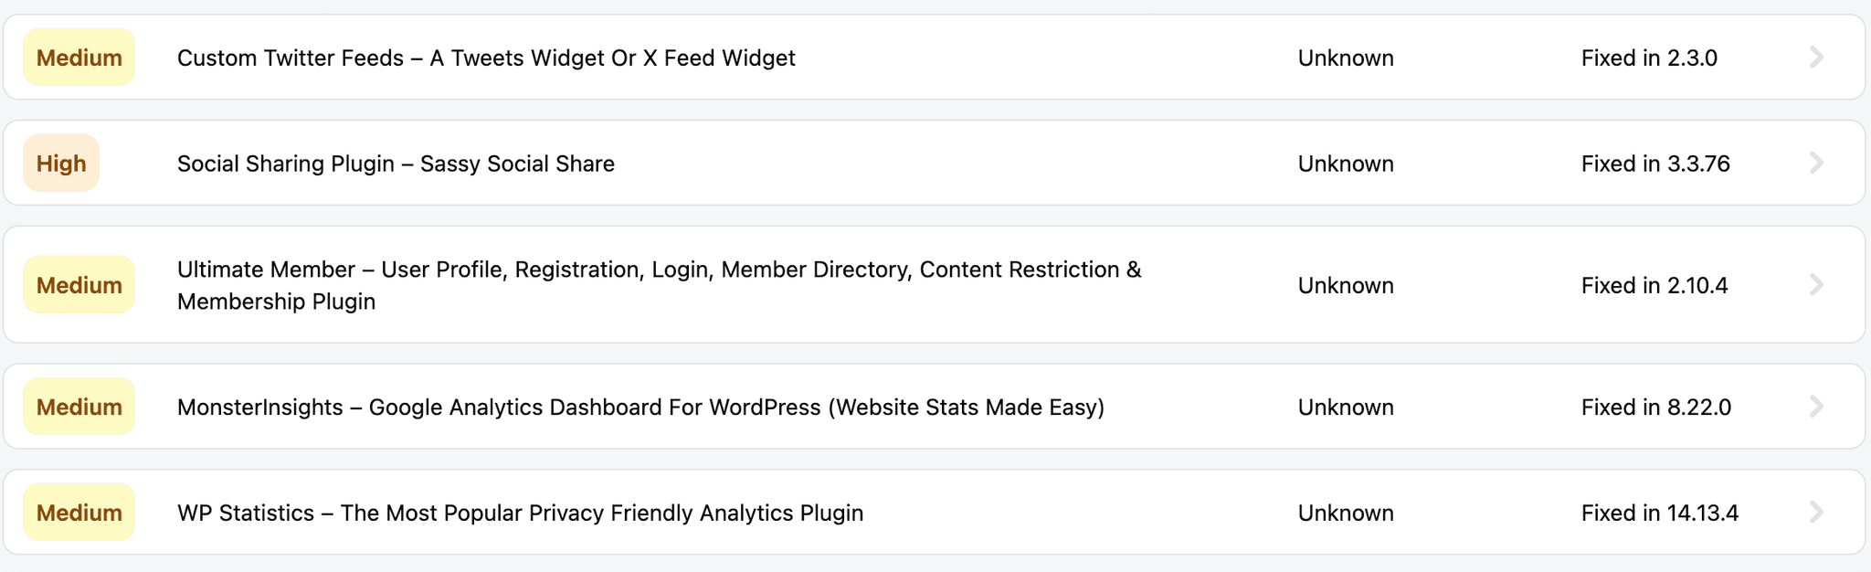Click the Medium badge beside MonsterInsights
This screenshot has height=572, width=1871.
point(79,407)
